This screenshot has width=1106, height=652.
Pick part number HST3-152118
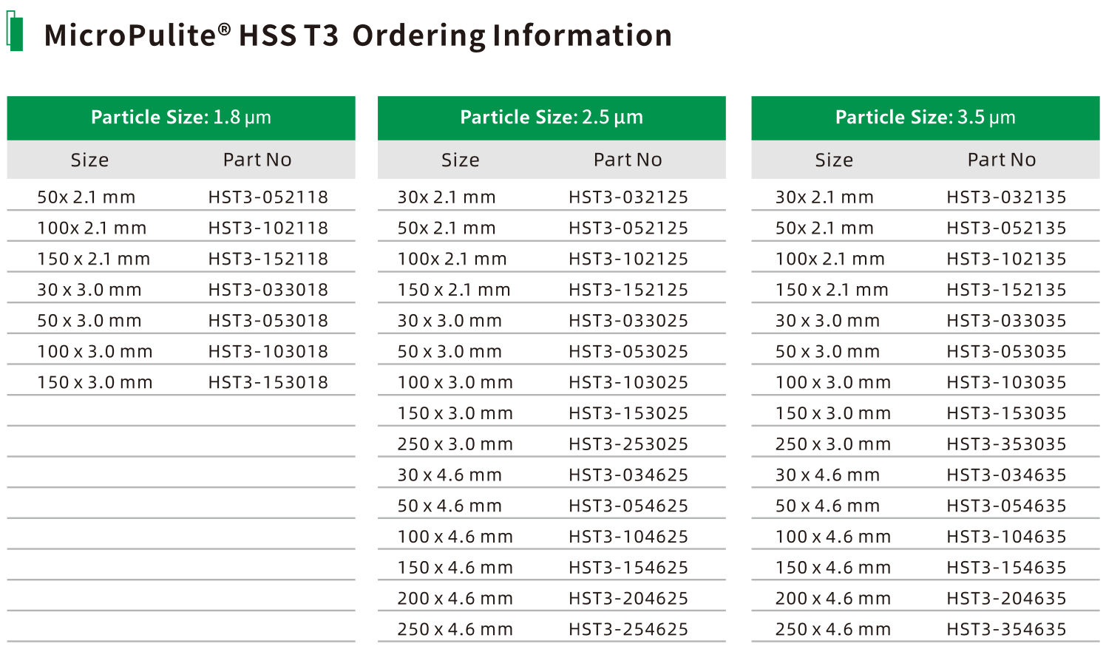268,259
